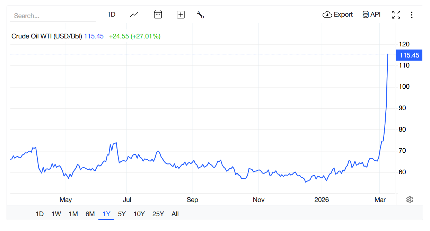Open the wrench tools icon
Viewport: 430px width, 231px height.
(x=200, y=15)
